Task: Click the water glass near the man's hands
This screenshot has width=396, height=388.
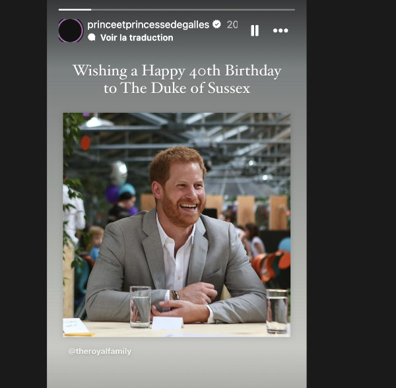Action: 141,307
